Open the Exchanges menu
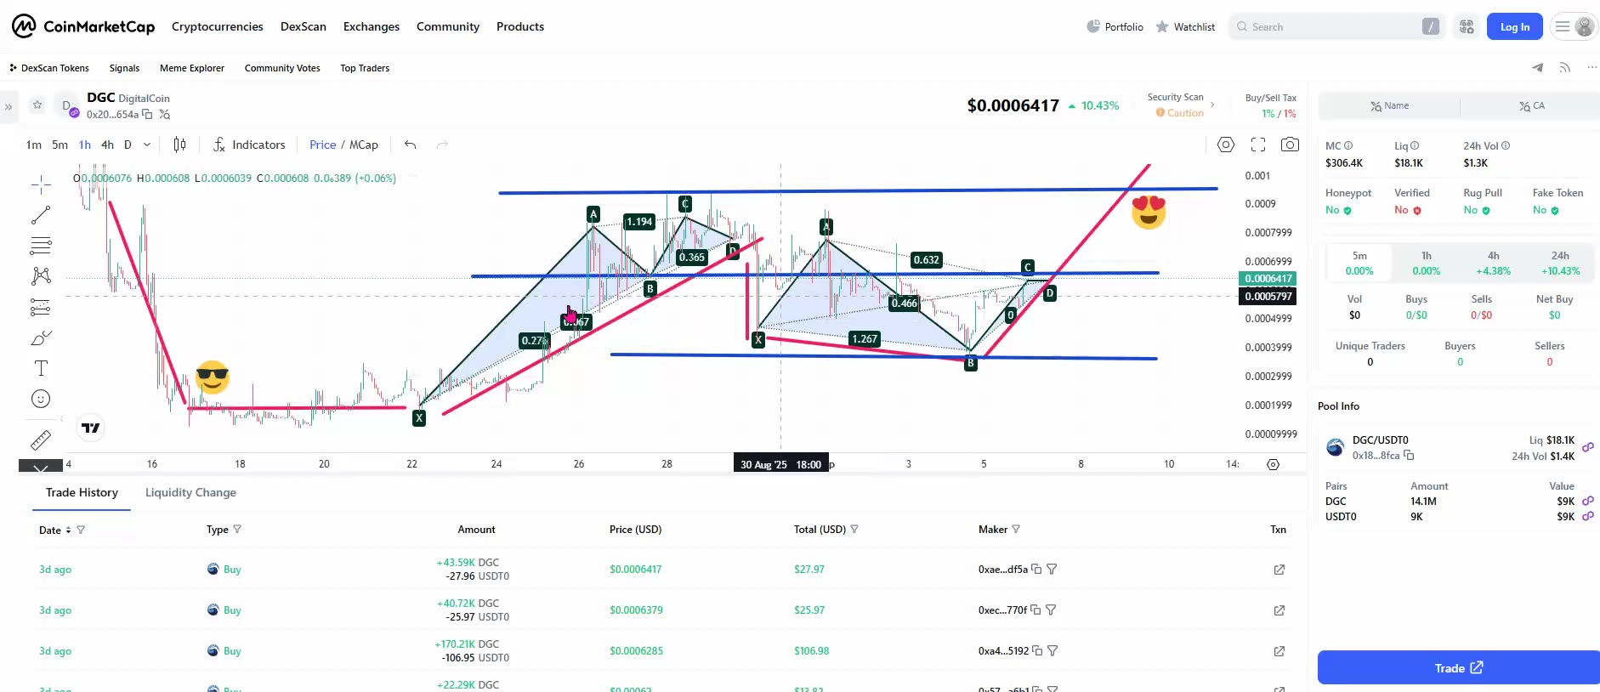This screenshot has width=1600, height=692. click(372, 26)
